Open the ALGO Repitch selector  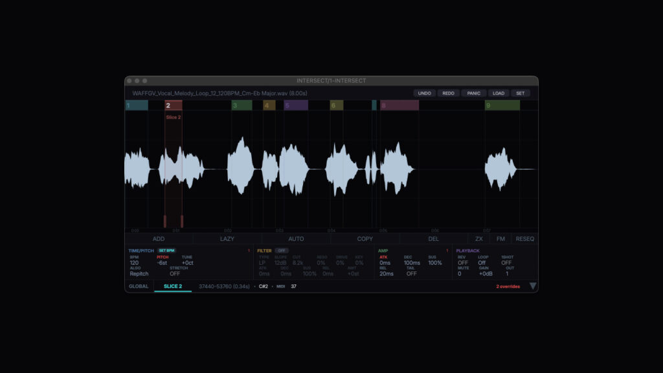[139, 273]
